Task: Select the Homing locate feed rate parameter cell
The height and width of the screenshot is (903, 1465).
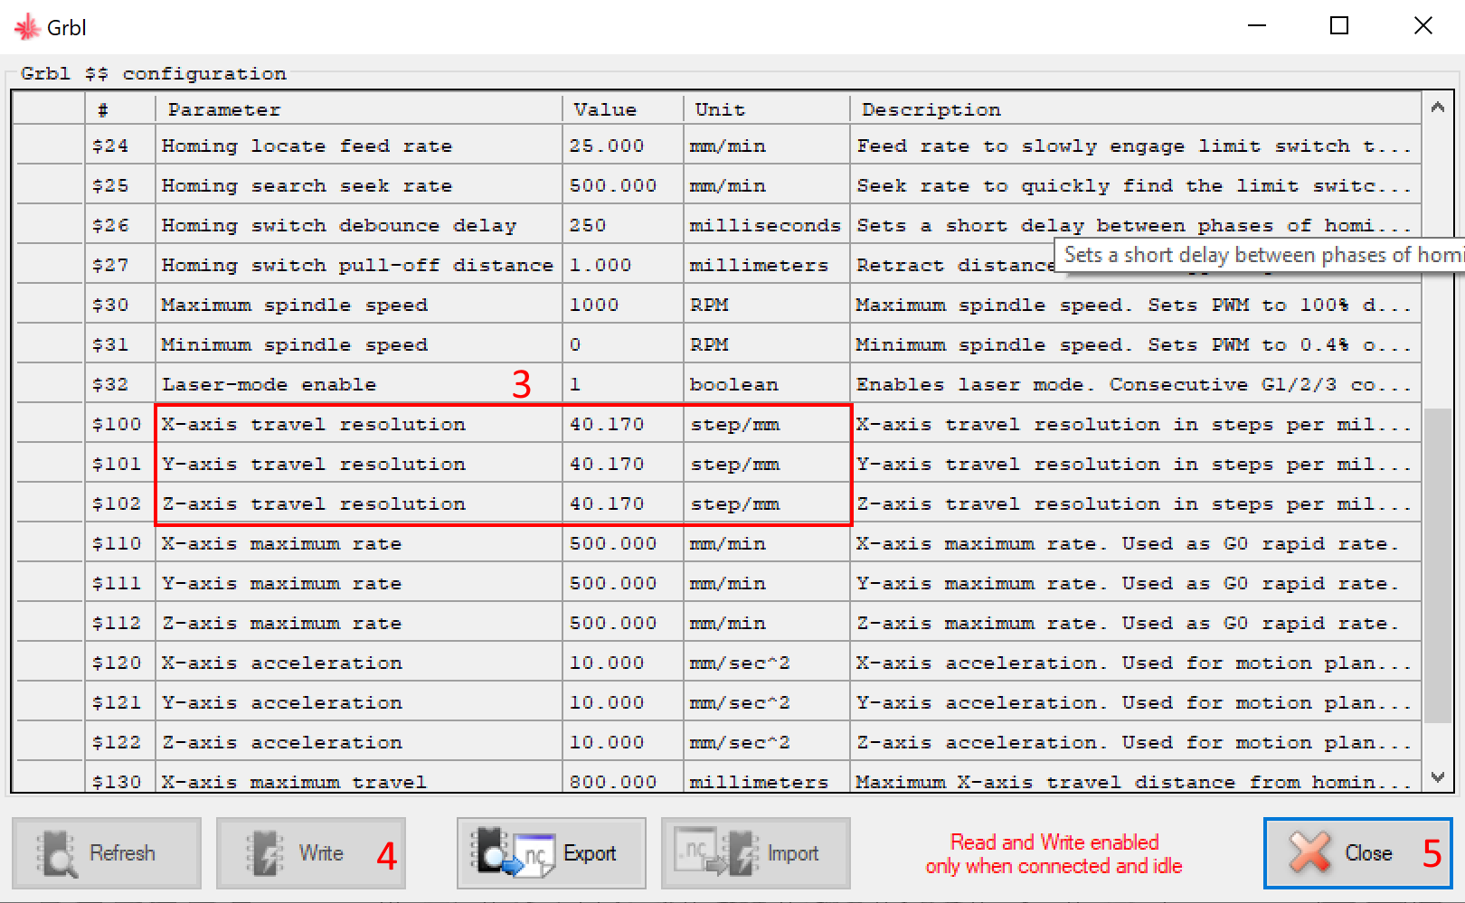Action: pyautogui.click(x=359, y=146)
